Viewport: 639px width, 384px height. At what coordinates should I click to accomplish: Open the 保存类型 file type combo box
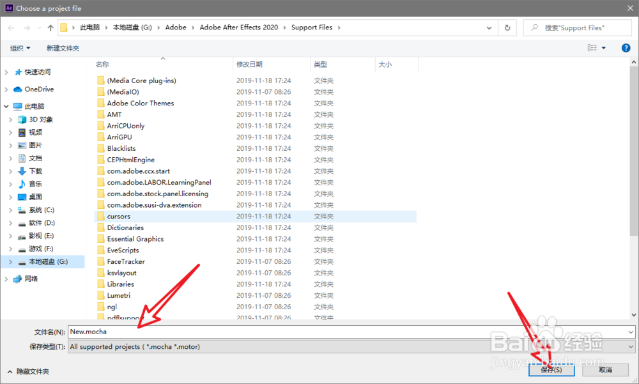[x=351, y=347]
